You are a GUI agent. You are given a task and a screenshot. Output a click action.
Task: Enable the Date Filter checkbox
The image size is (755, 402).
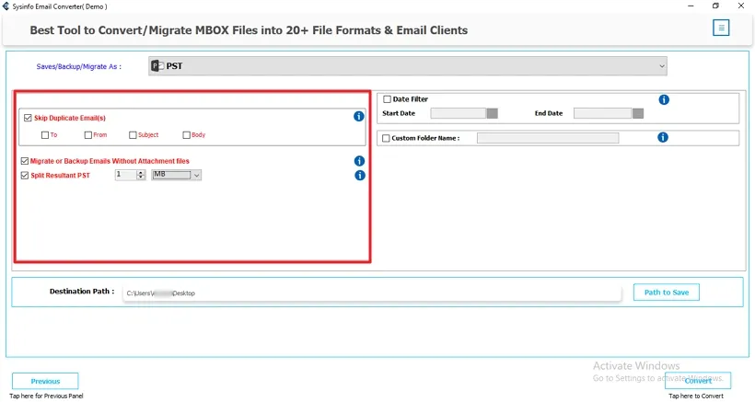point(387,99)
